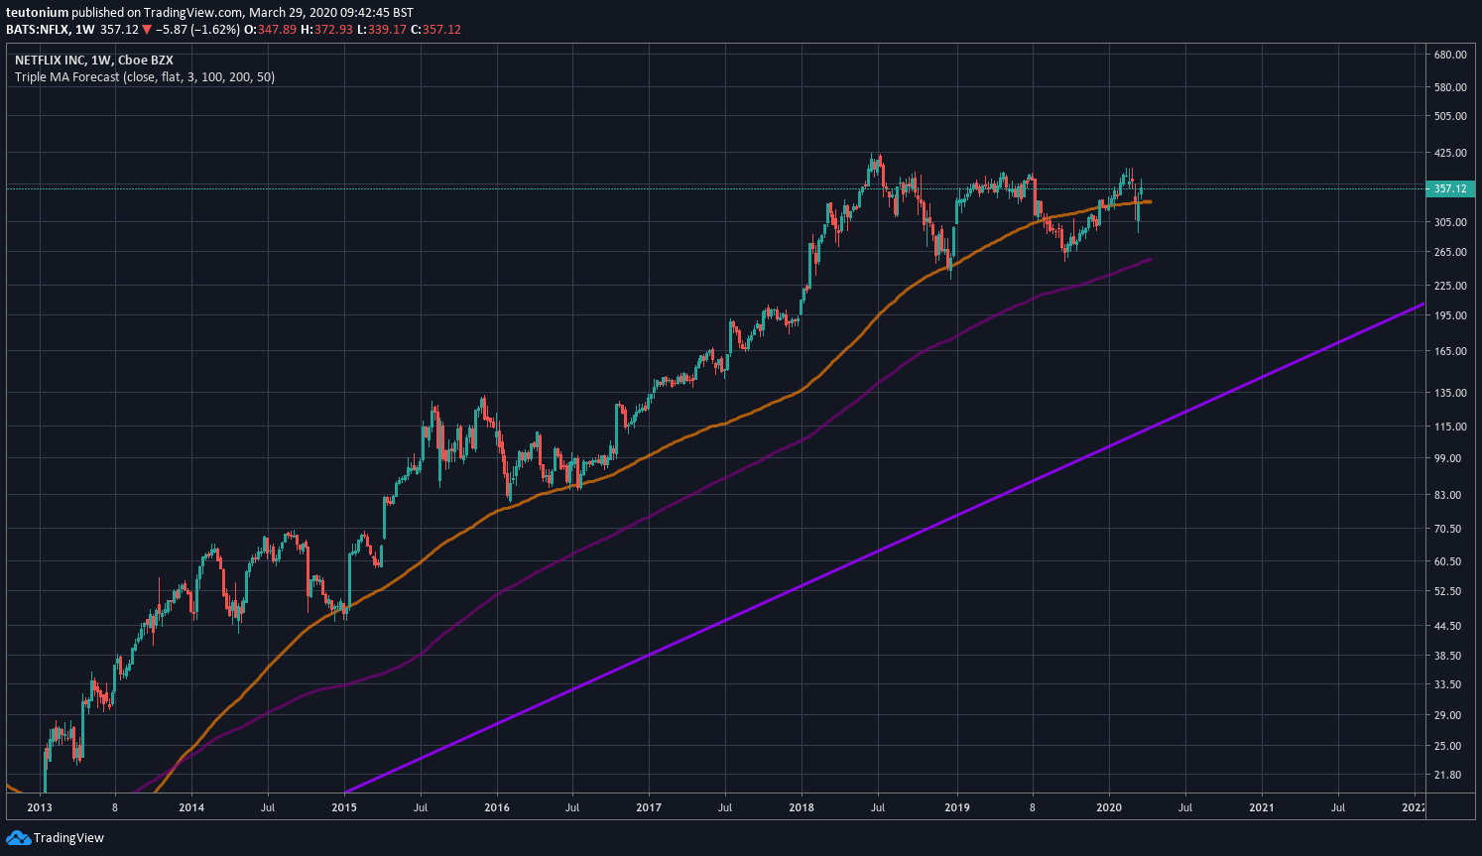The height and width of the screenshot is (856, 1482).
Task: Click the 225.00 price axis label
Action: 1451,286
